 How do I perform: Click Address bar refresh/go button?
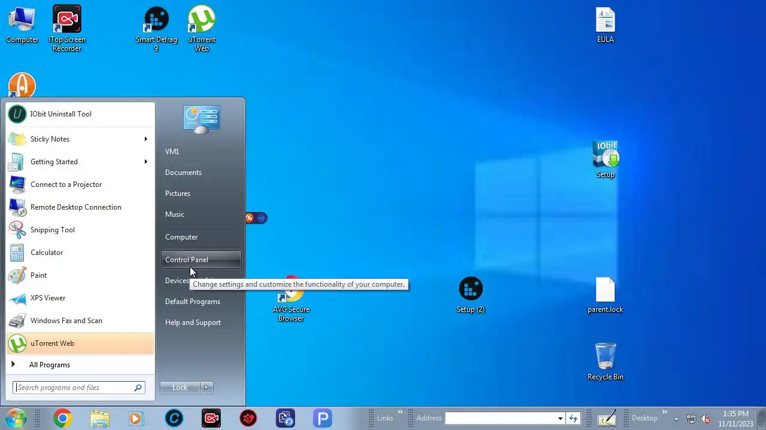(573, 418)
